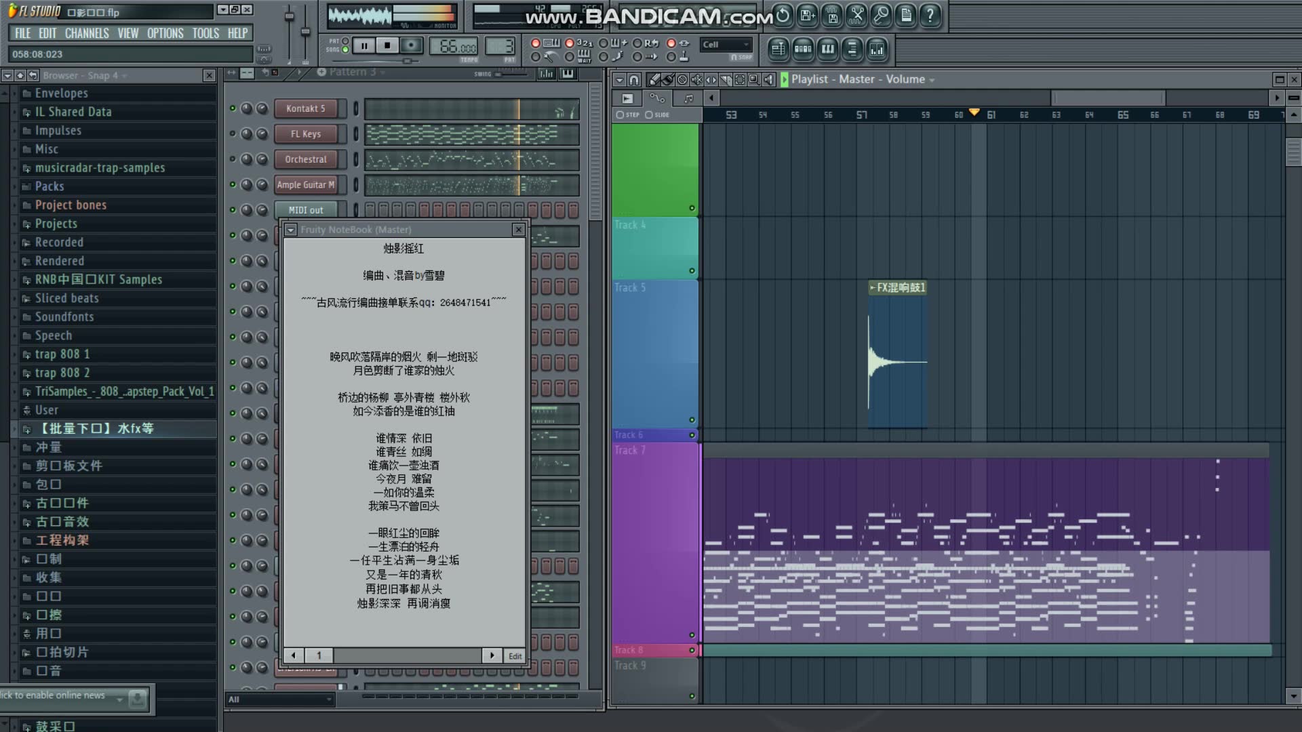Image resolution: width=1302 pixels, height=732 pixels.
Task: Select the Playback speaker tool in Playlist
Action: 768,79
